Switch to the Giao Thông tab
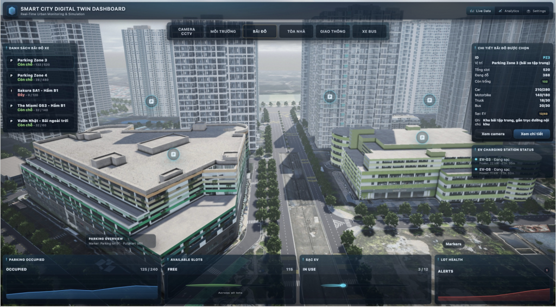This screenshot has height=307, width=556. click(x=333, y=31)
